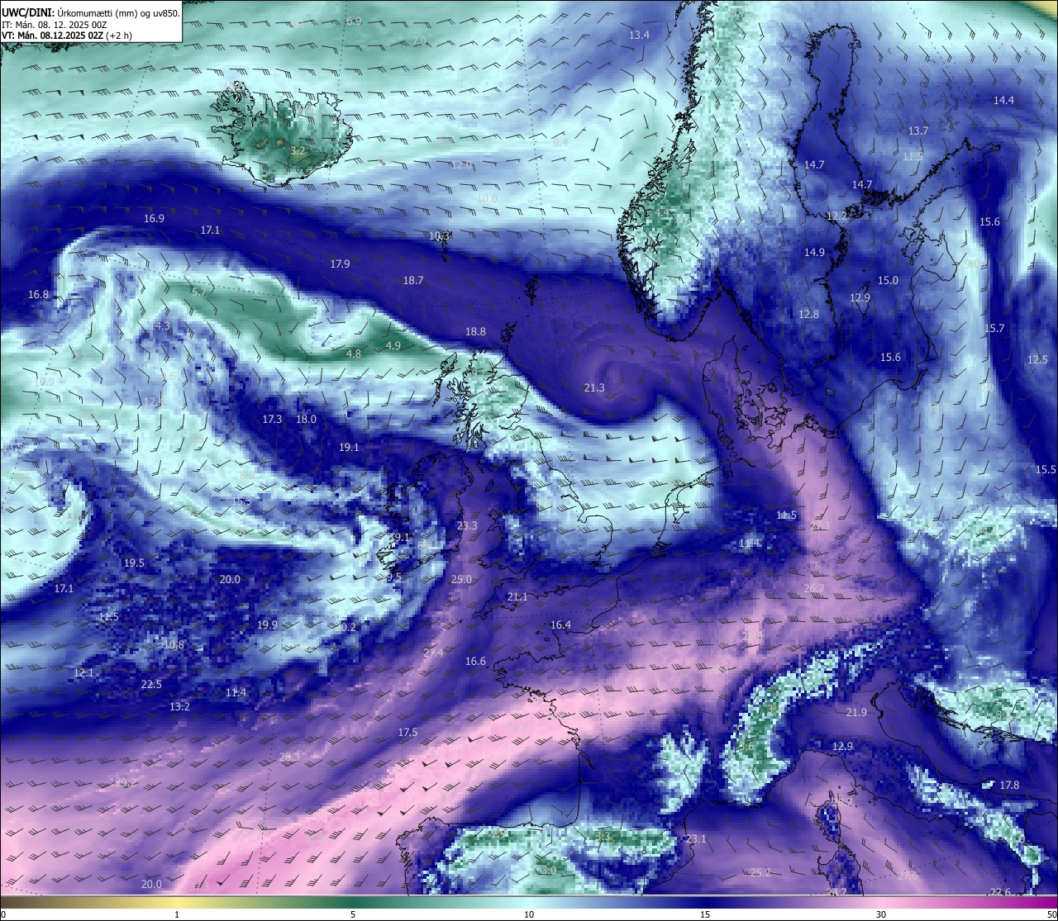1058x921 pixels.
Task: Select the 15.7 value at right side
Action: [994, 328]
